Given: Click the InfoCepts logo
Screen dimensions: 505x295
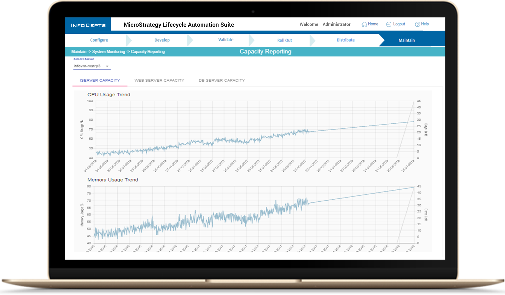Looking at the screenshot, I should click(x=88, y=25).
